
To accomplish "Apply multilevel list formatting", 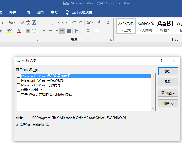I will pos(63,22).
